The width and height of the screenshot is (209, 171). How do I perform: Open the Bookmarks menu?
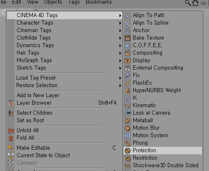[x=99, y=2]
